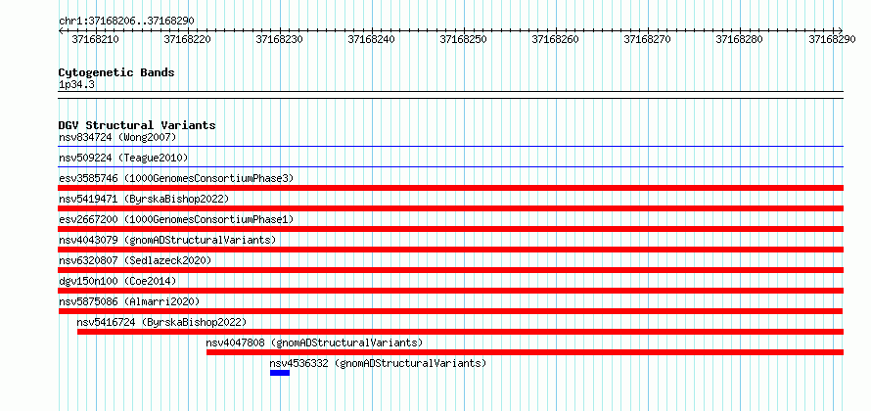
Task: Open variant nsv509224 (Teague2010)
Action: [123, 158]
